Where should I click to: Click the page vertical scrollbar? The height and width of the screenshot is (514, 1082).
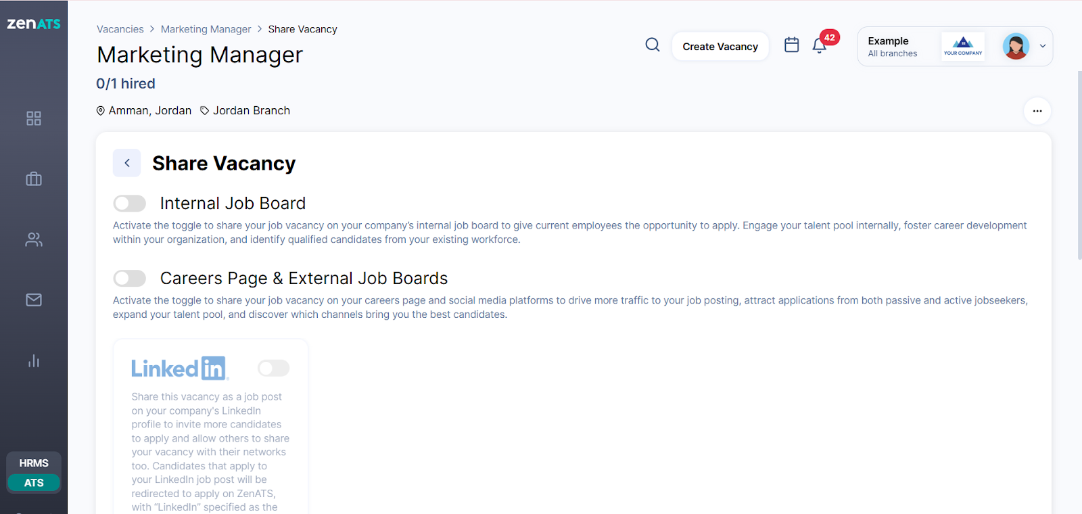point(1079,164)
